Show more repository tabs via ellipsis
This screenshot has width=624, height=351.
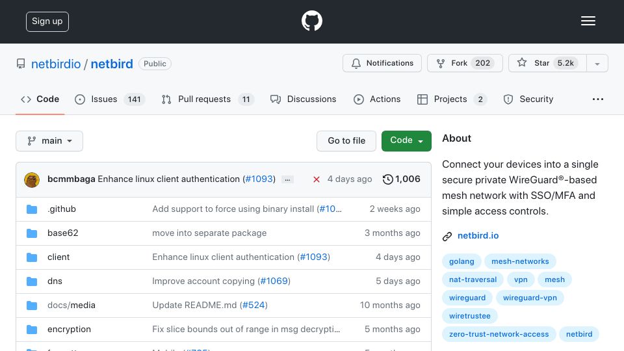point(598,99)
